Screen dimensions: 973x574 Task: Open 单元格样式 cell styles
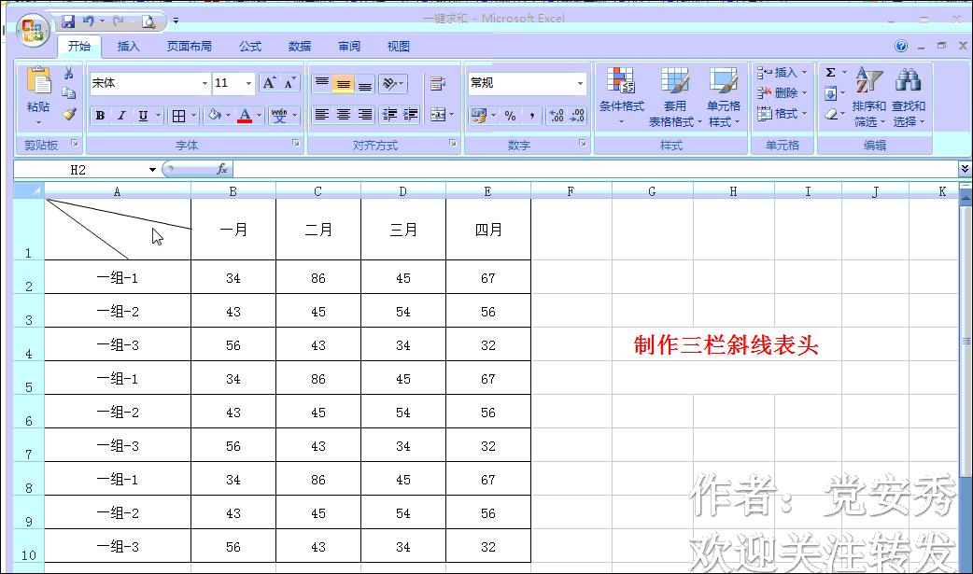tap(724, 96)
